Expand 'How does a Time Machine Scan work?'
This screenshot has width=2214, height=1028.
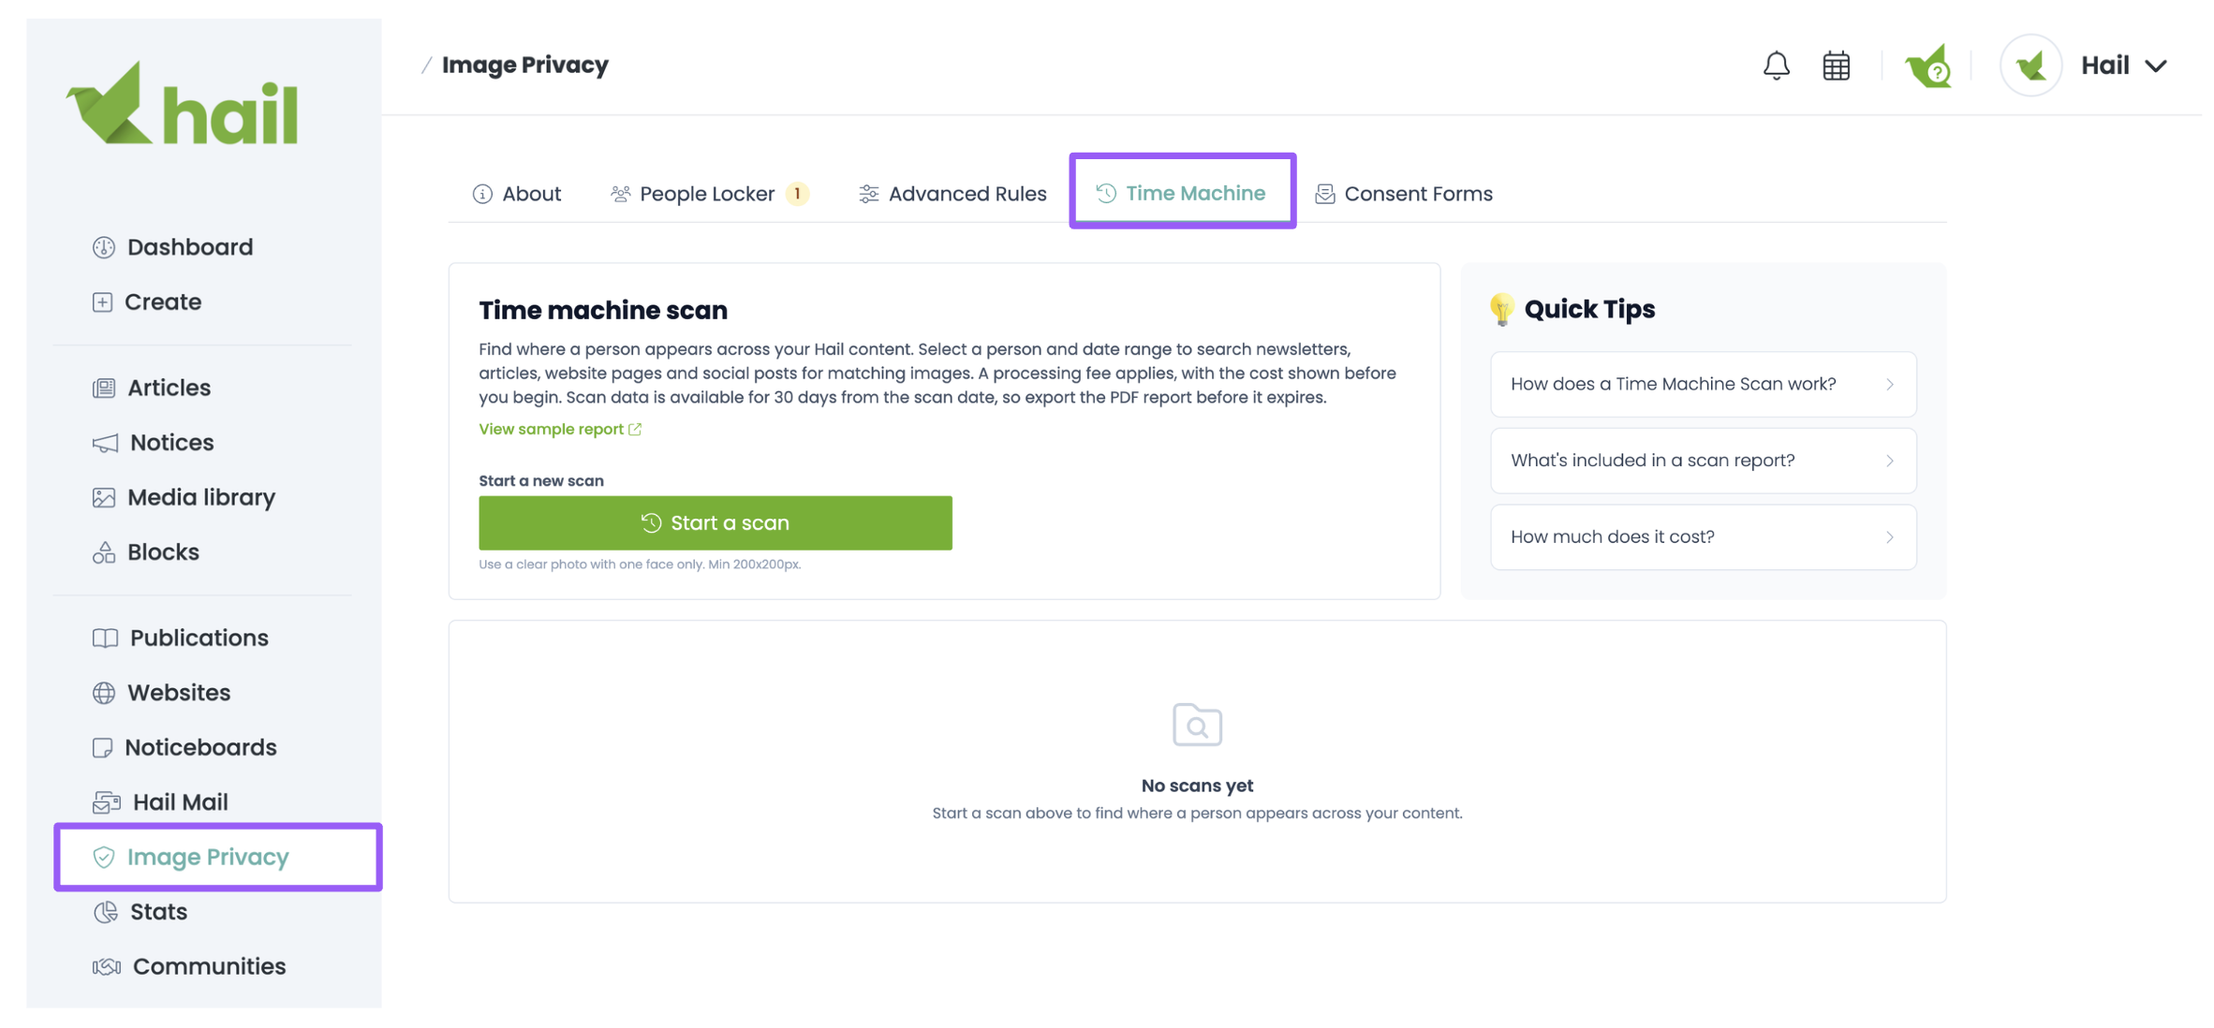tap(1703, 384)
